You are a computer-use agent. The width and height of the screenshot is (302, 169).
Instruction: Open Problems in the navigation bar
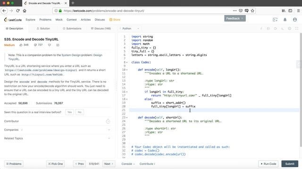45,20
